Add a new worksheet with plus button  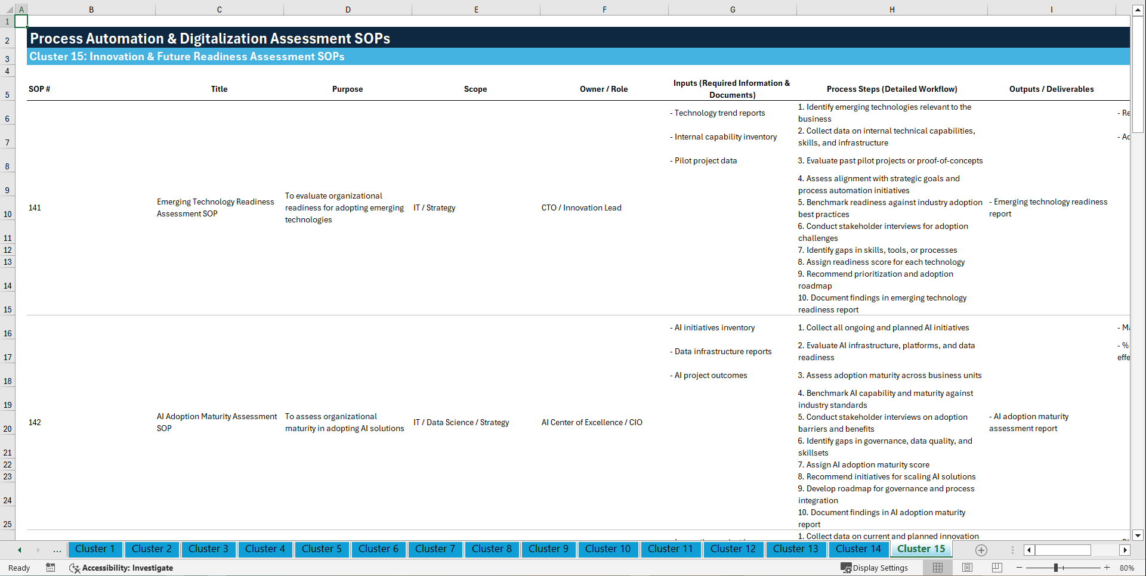[981, 550]
